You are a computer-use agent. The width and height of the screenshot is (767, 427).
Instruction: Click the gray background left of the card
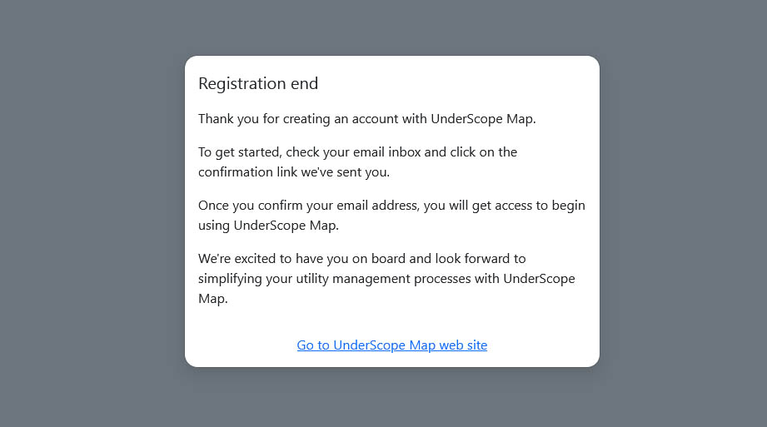92,213
